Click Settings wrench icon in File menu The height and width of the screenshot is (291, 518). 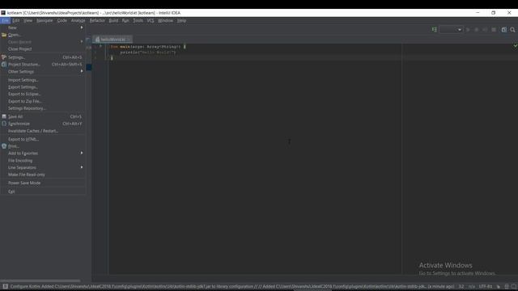(4, 57)
